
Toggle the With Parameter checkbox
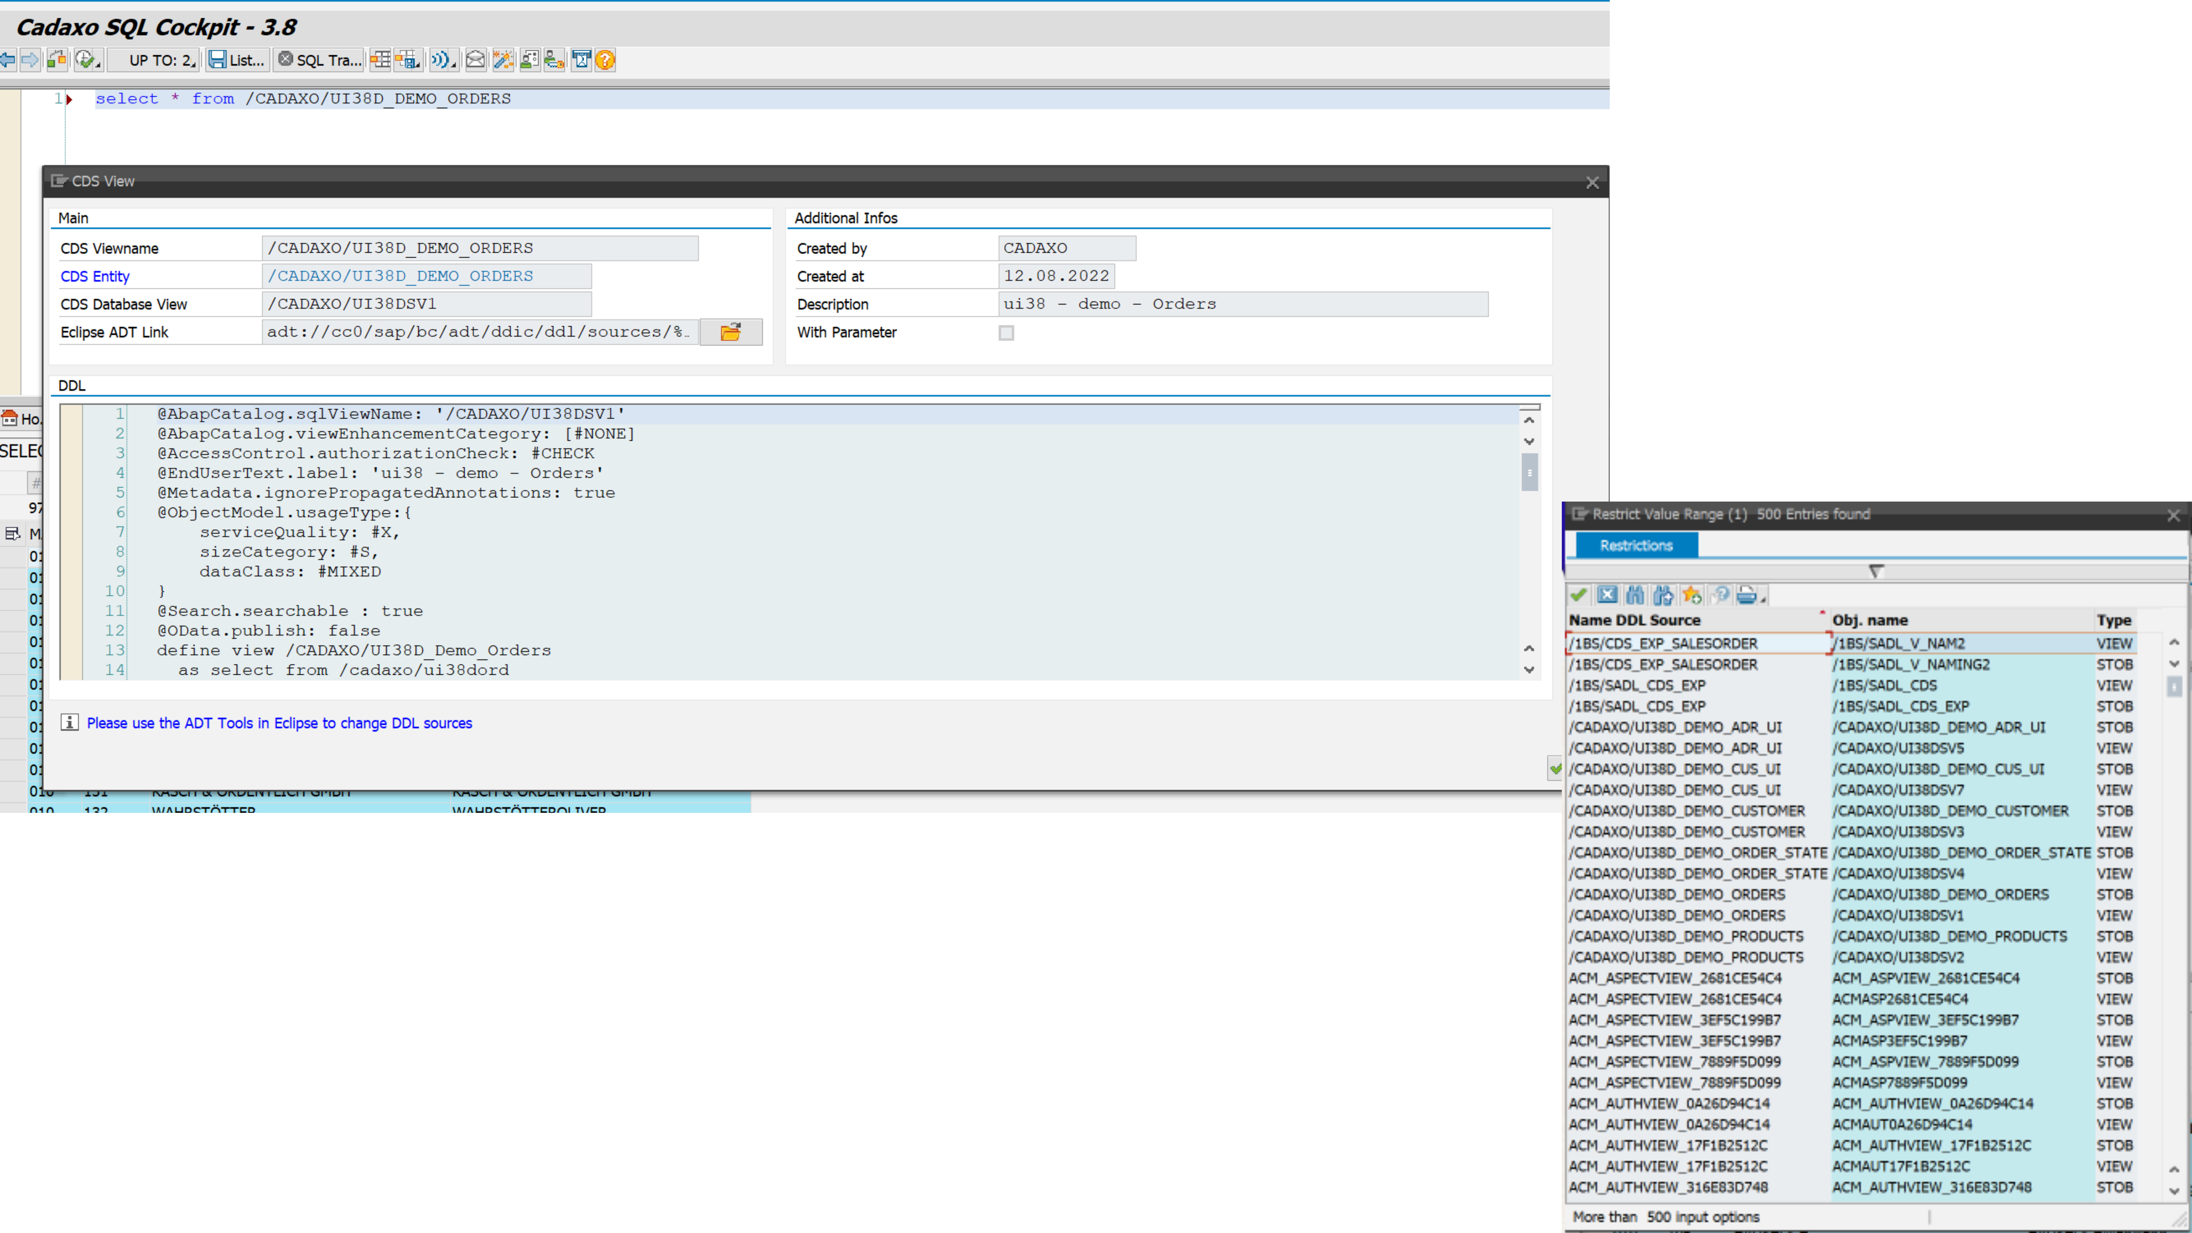pos(1006,333)
